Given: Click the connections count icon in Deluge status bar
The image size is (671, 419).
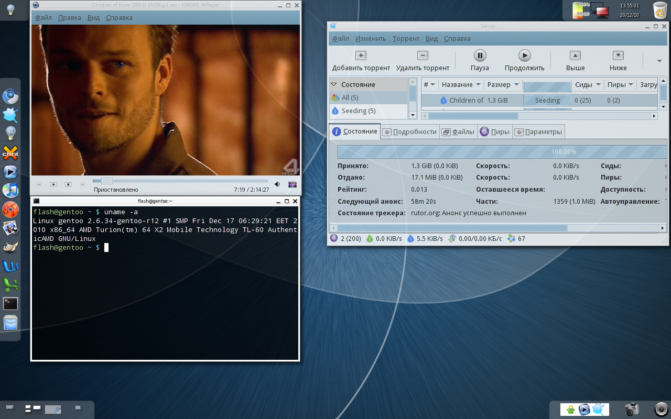Looking at the screenshot, I should 334,238.
